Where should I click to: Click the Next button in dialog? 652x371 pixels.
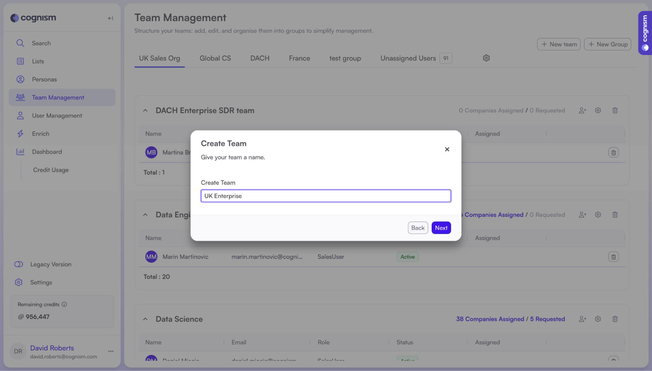pos(441,228)
